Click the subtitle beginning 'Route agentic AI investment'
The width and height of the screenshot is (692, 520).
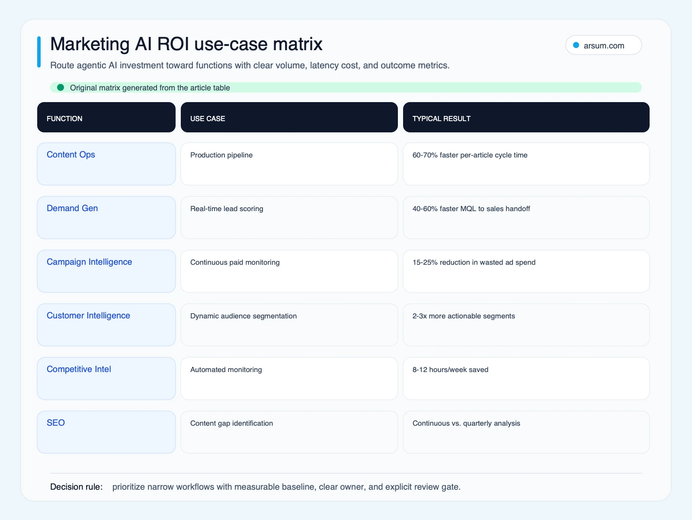coord(250,65)
